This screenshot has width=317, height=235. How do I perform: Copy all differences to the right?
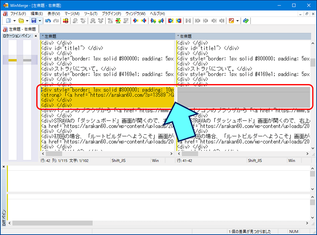(171, 21)
